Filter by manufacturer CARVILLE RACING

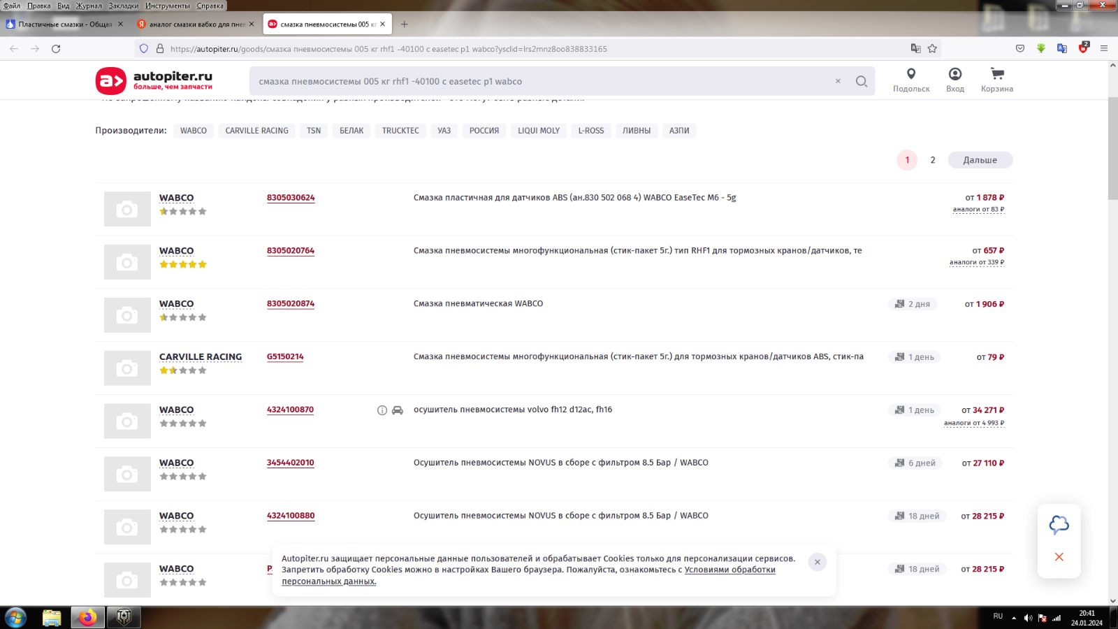coord(256,131)
